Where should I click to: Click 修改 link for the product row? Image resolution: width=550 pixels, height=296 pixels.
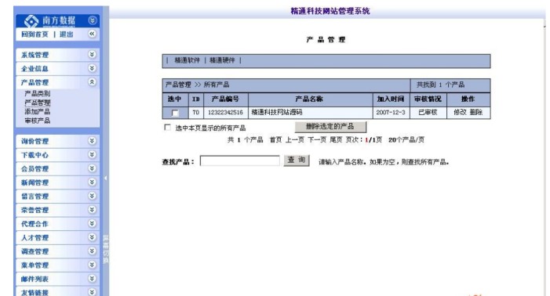[460, 112]
